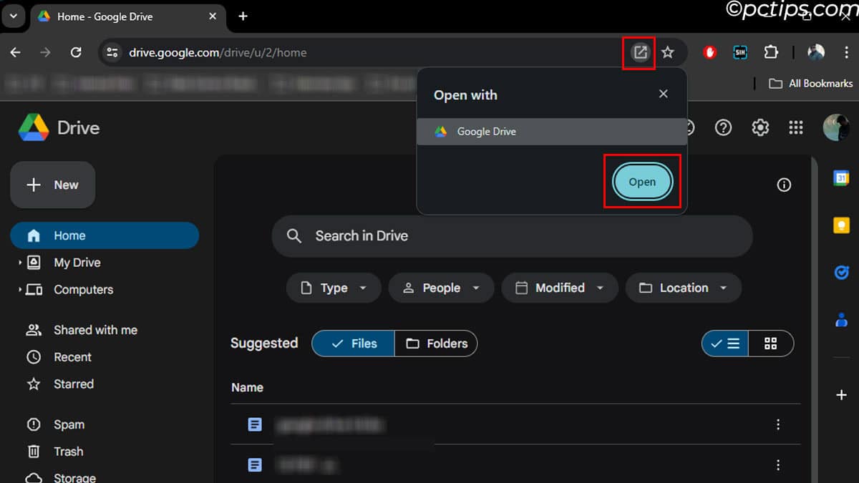The width and height of the screenshot is (859, 483).
Task: Go back to previous page
Action: 16,52
